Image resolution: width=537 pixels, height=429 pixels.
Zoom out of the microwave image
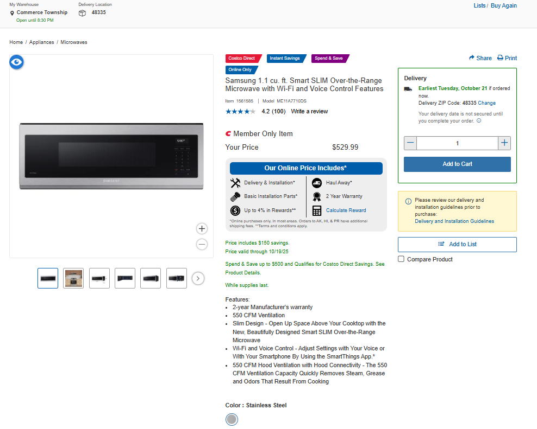click(x=202, y=245)
